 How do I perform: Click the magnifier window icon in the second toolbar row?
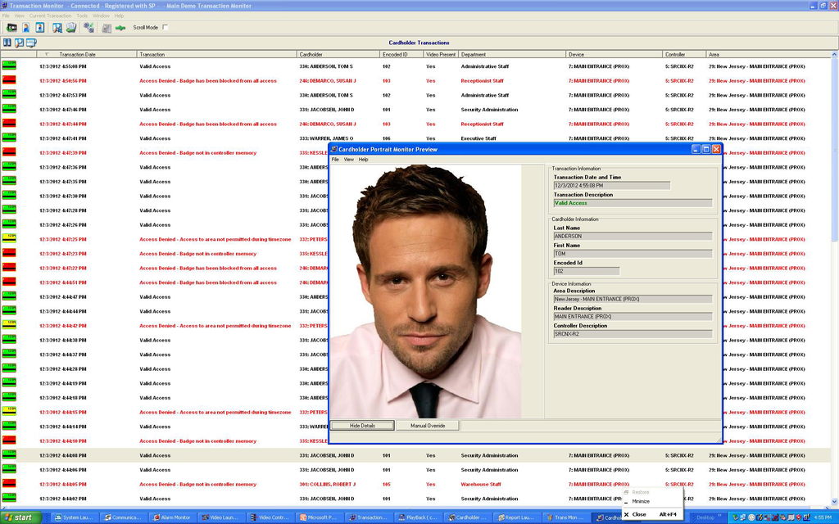pos(19,43)
